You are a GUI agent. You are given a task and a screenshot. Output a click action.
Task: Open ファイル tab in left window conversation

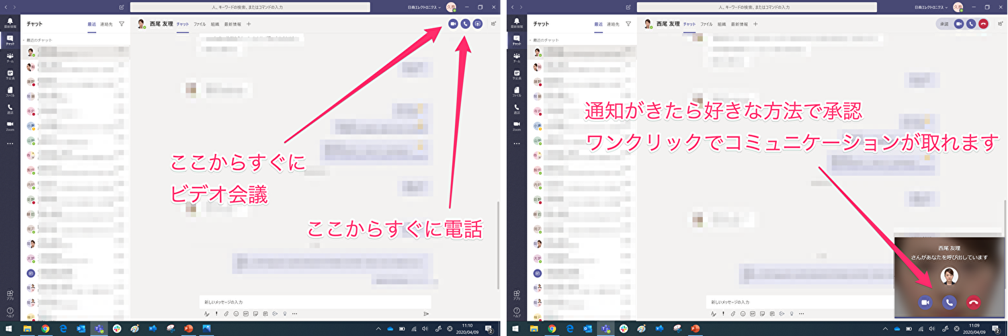tap(200, 24)
